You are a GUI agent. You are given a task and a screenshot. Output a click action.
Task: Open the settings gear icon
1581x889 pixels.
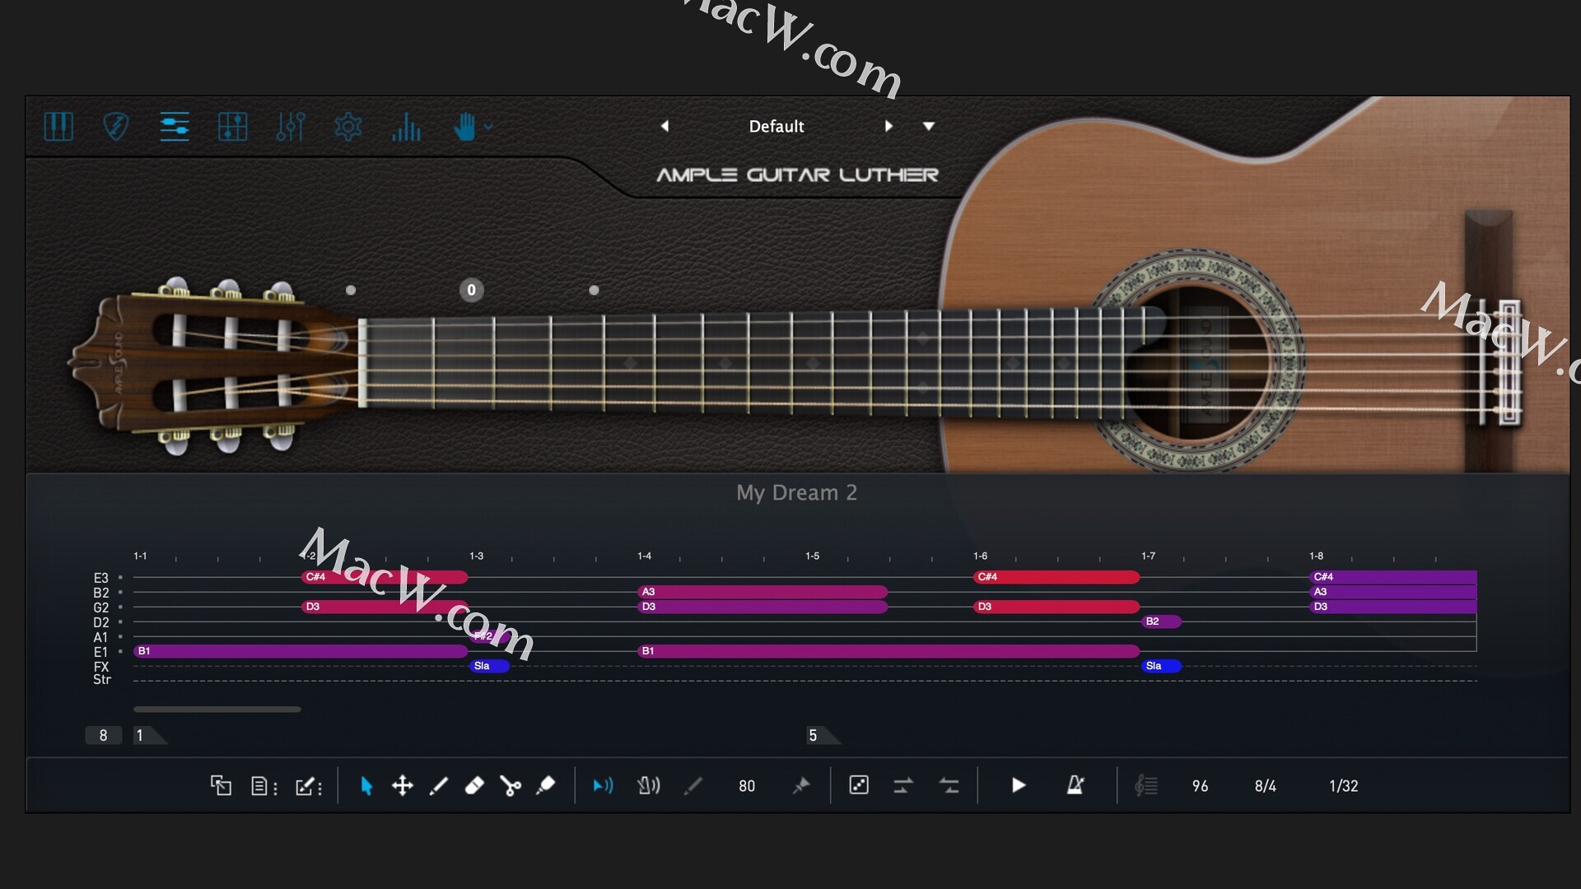point(348,127)
